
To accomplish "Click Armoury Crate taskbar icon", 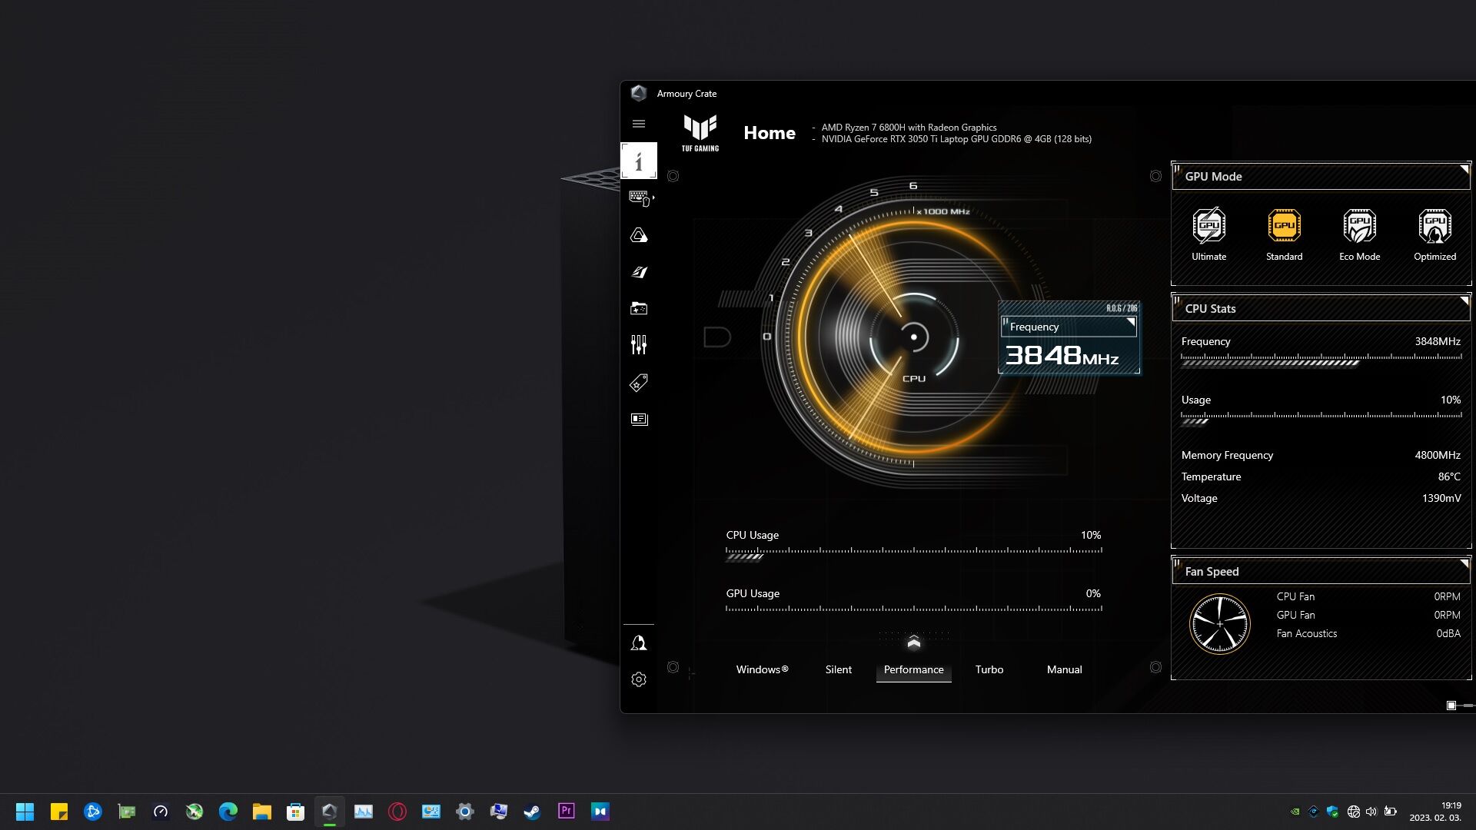I will tap(330, 812).
